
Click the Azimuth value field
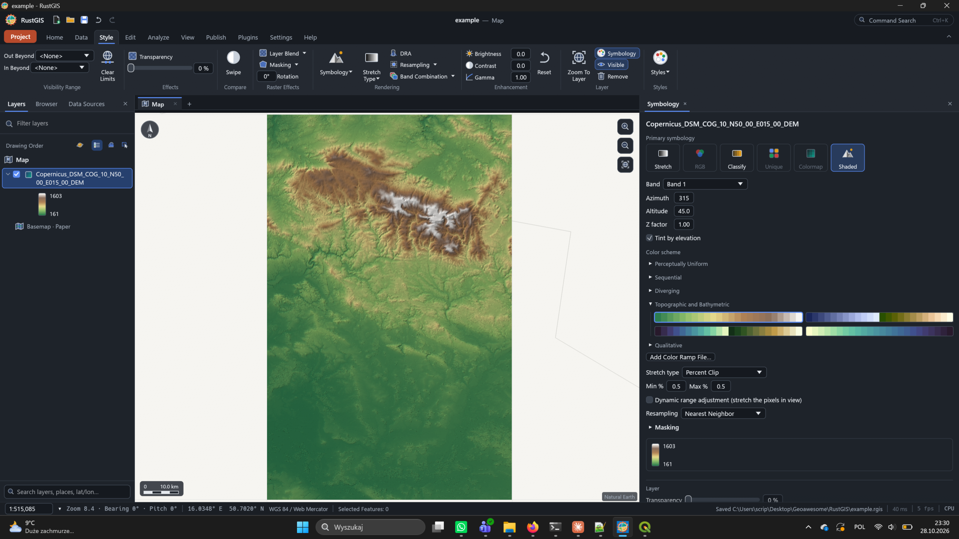click(x=684, y=198)
